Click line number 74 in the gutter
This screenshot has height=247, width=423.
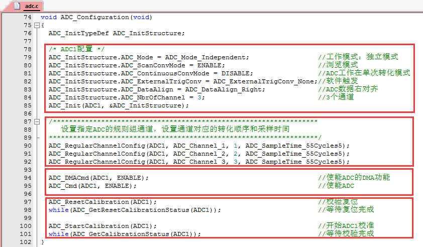[27, 17]
